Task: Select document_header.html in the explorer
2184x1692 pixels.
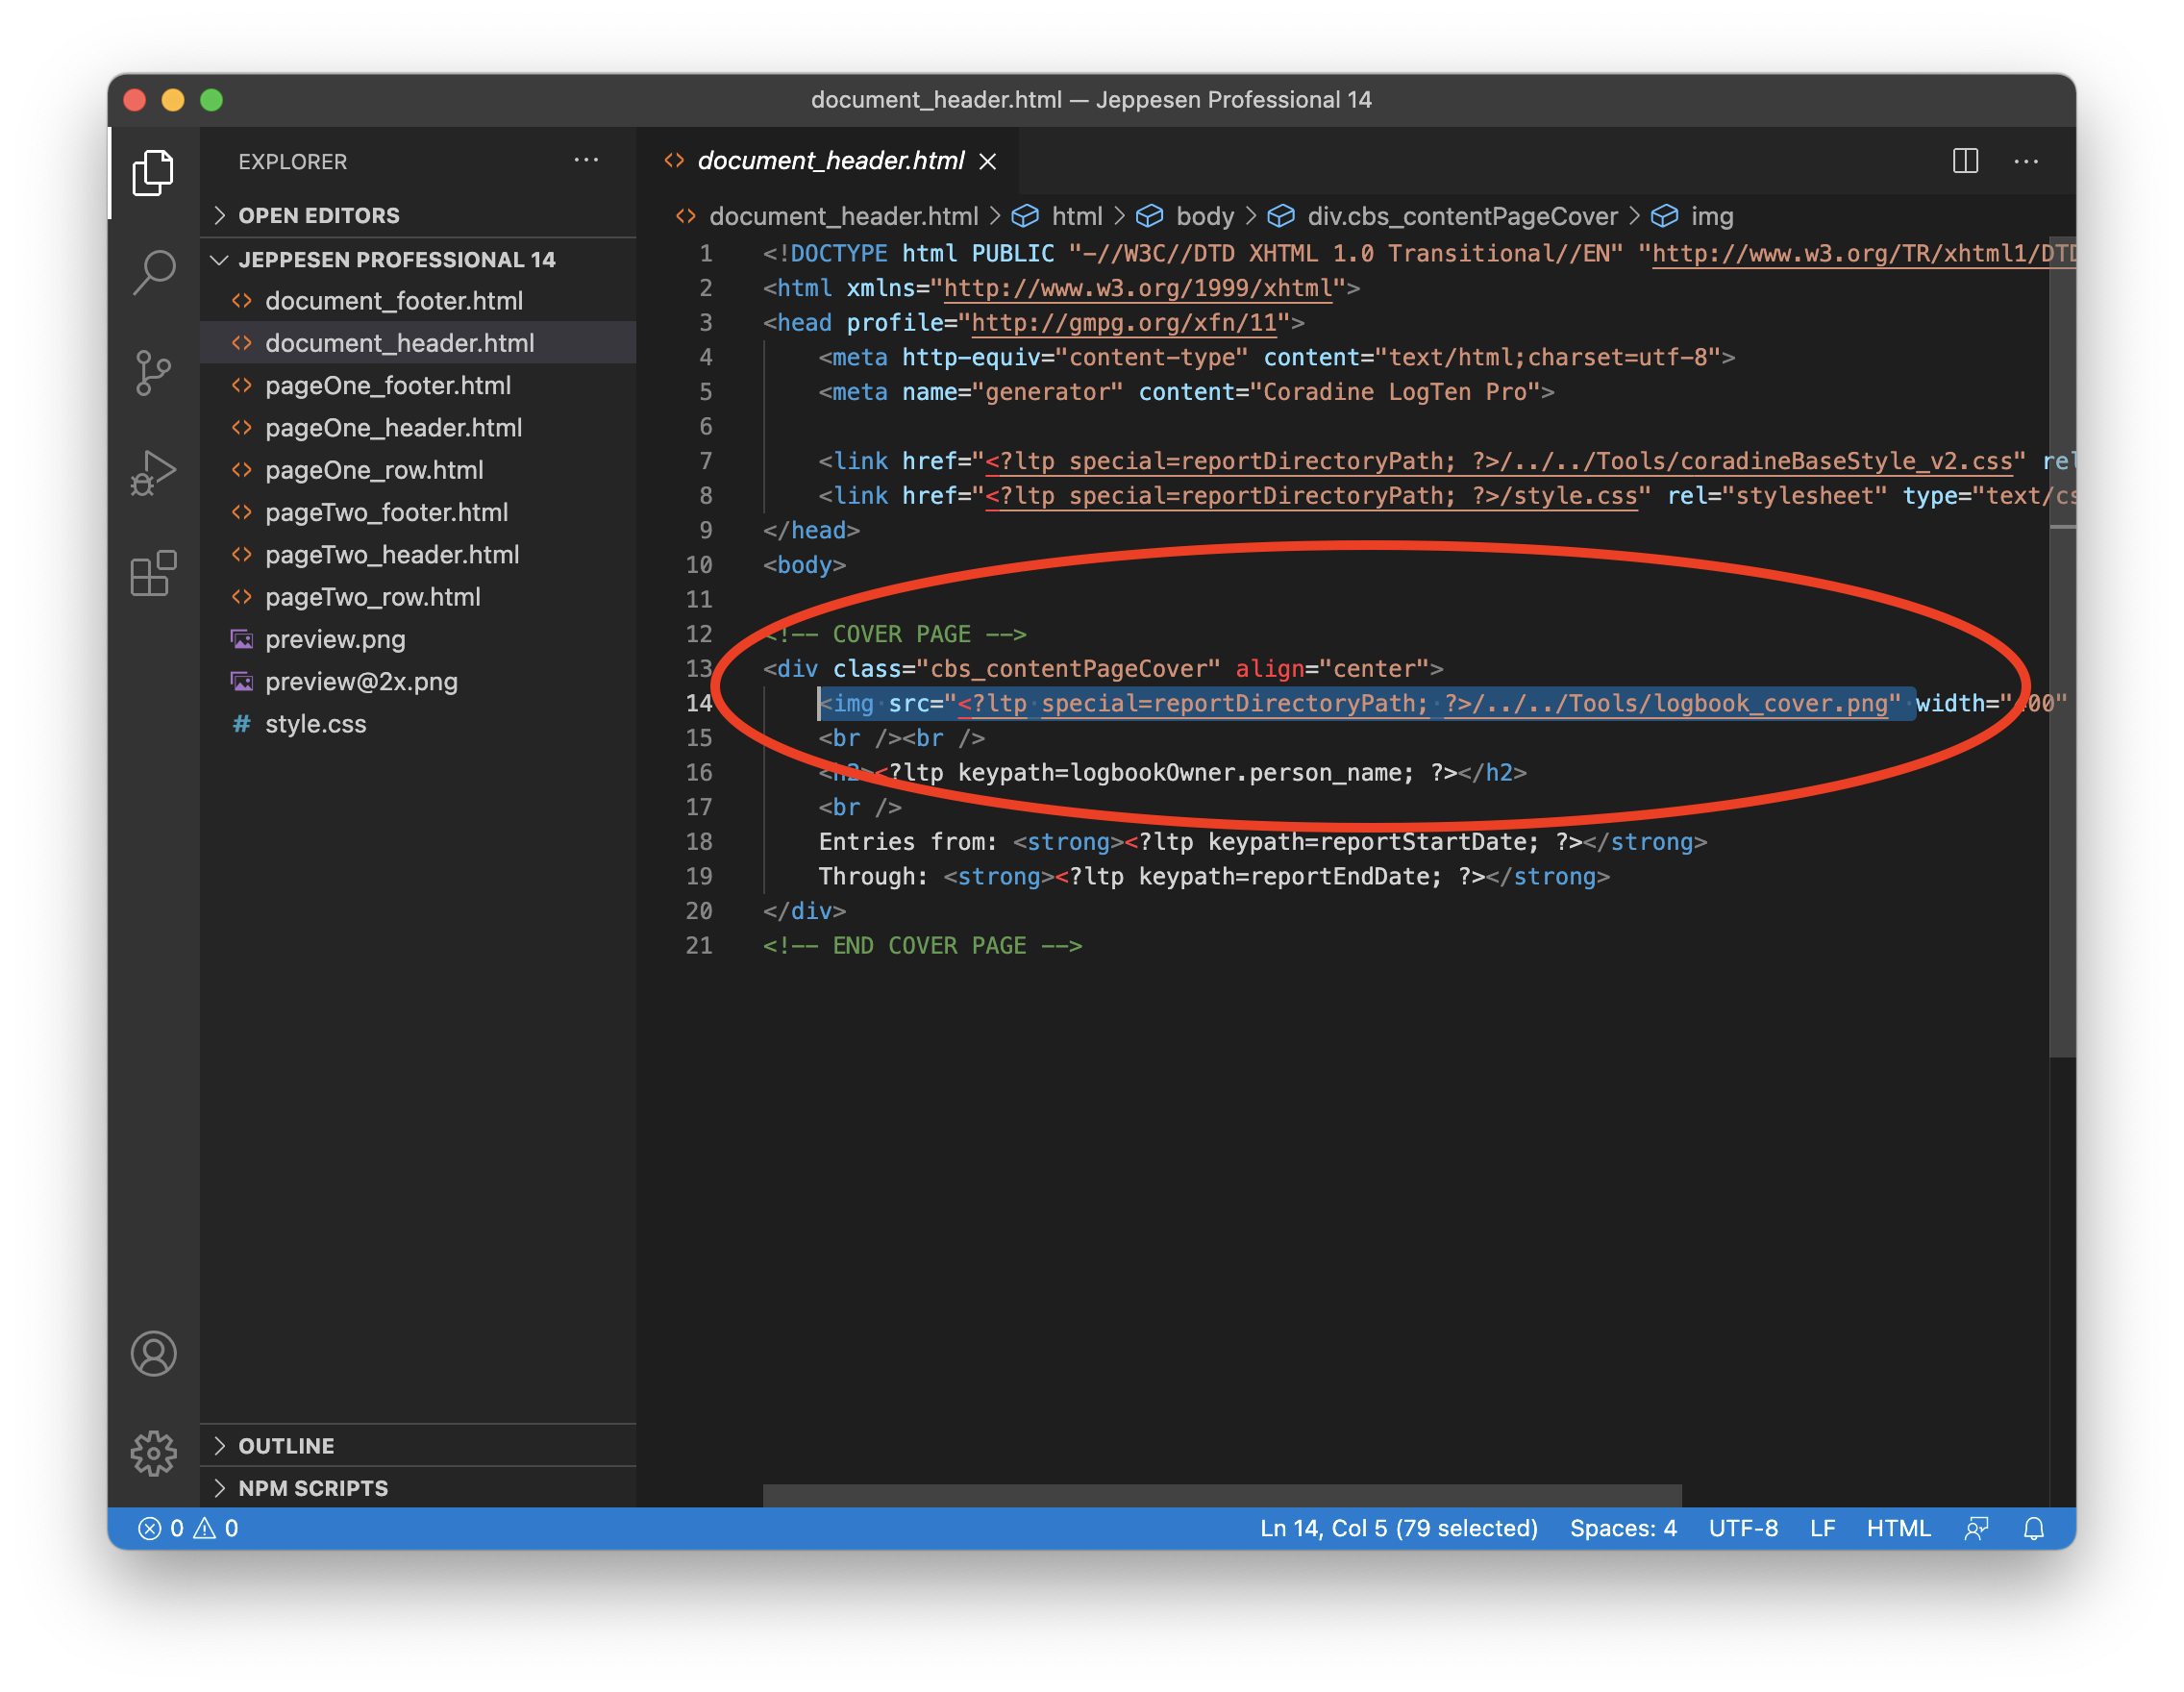Action: 418,342
